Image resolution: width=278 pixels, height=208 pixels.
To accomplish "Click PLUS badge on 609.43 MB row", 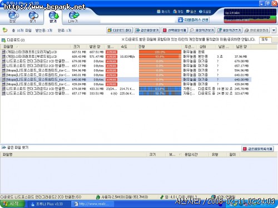I will (111, 57).
